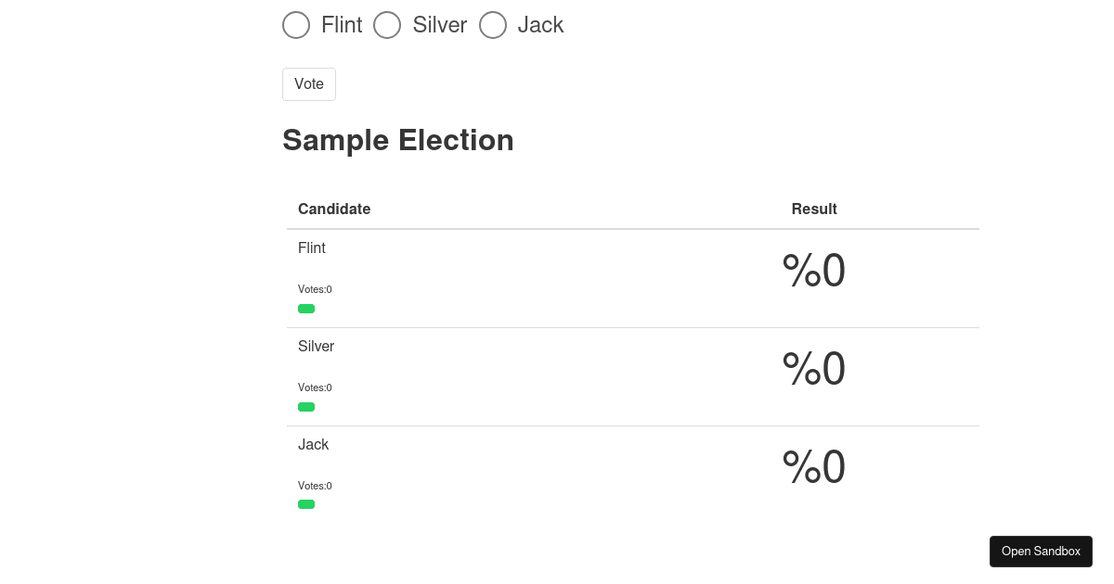
Task: Click Jack's %0 result value
Action: pos(814,468)
